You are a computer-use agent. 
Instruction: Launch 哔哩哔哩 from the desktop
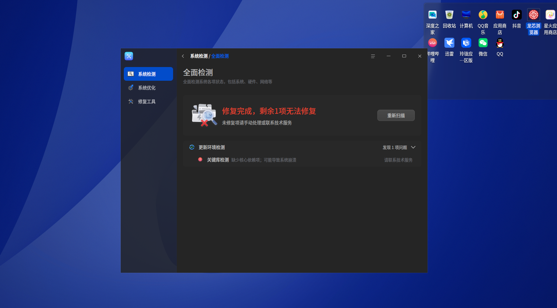tap(433, 43)
